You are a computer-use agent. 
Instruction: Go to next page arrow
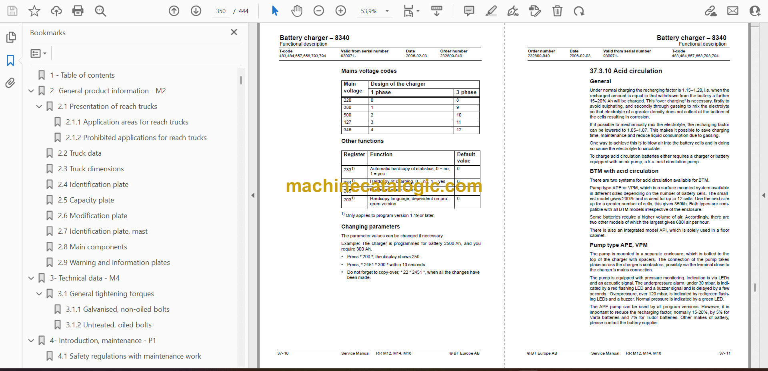196,11
